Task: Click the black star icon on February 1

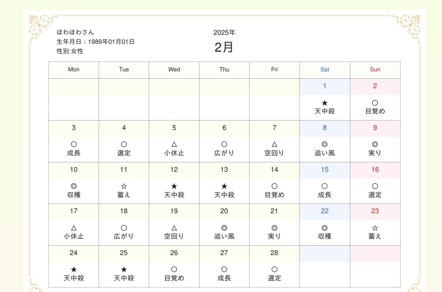Action: 325,103
